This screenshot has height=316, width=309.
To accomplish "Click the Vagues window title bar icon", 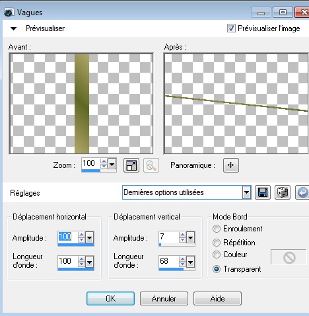I will 9,13.
